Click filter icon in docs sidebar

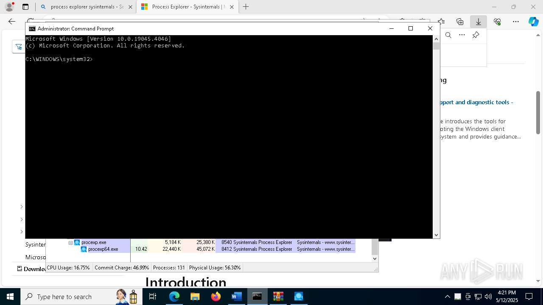(18, 47)
